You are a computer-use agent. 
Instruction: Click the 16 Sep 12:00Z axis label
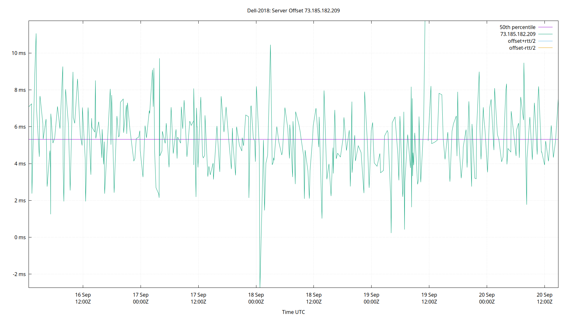coord(83,298)
